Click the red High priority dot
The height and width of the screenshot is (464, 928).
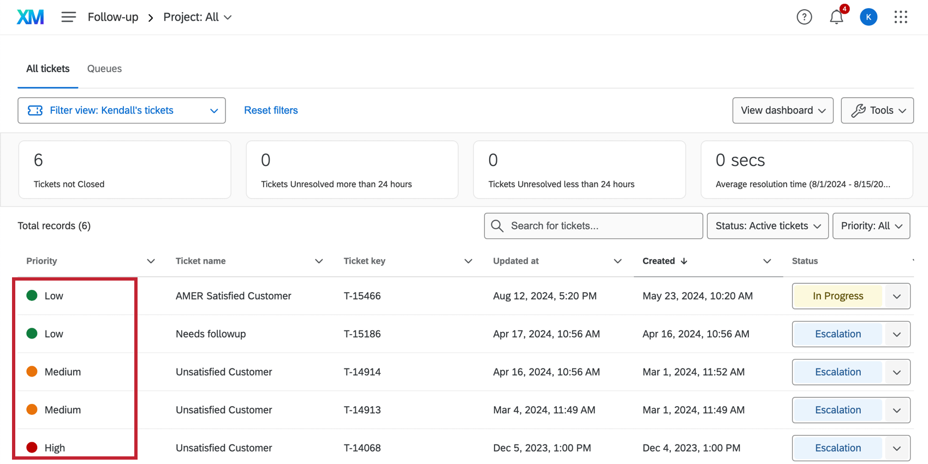pos(32,448)
